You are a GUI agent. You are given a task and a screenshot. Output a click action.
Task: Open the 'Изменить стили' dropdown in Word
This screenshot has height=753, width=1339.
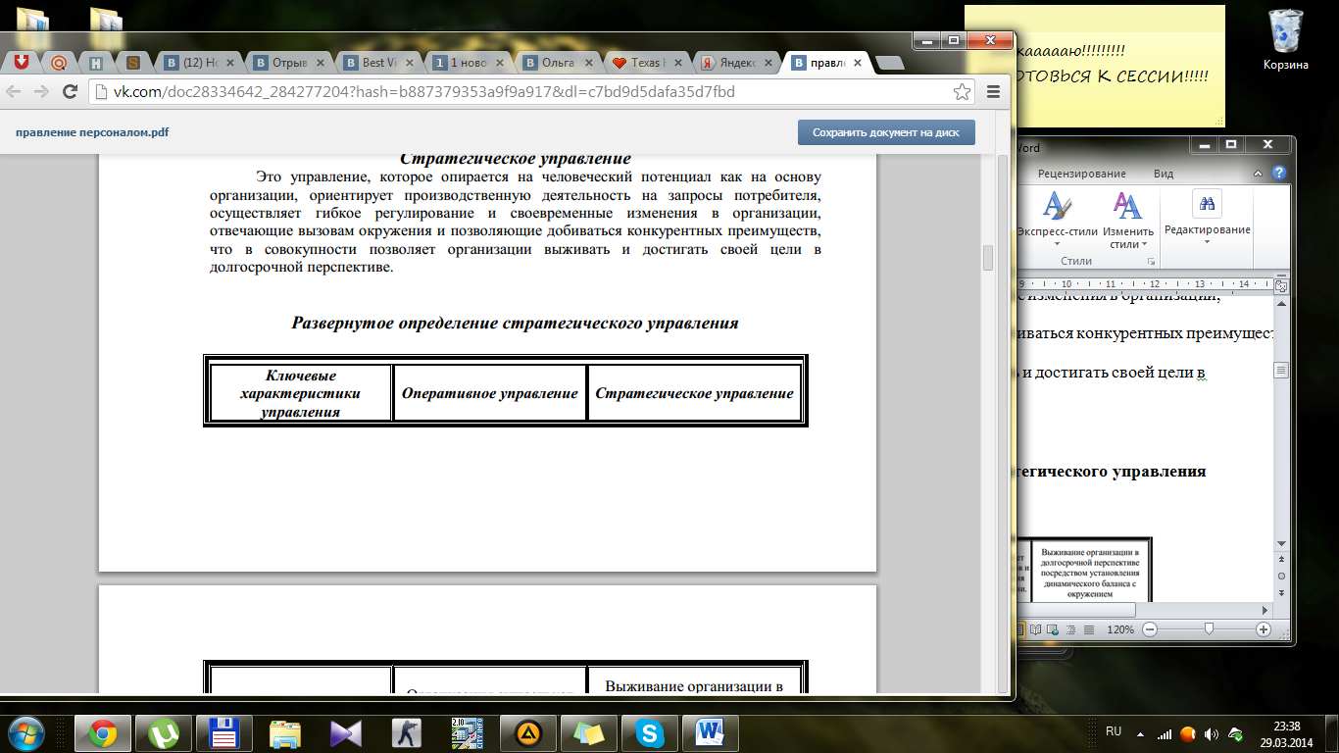[x=1127, y=219]
